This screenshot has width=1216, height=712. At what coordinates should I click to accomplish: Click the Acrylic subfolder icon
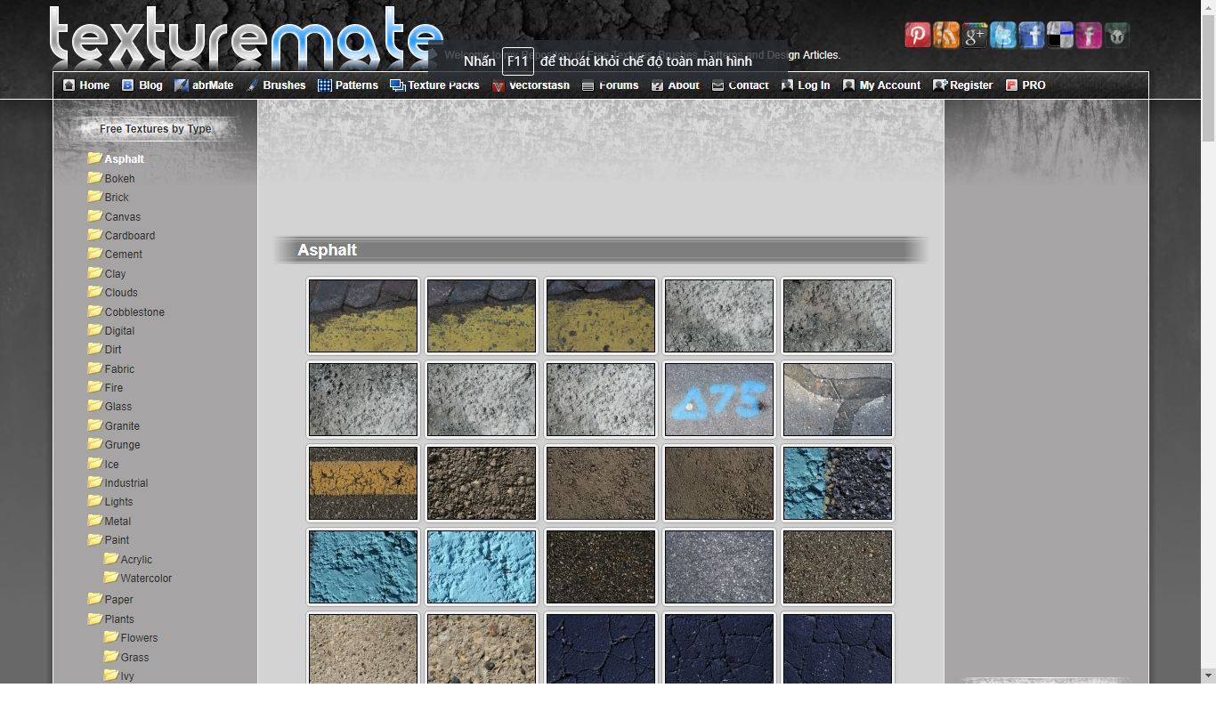111,558
